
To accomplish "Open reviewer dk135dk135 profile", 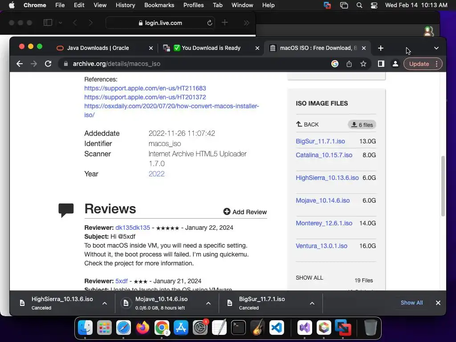I will (133, 228).
